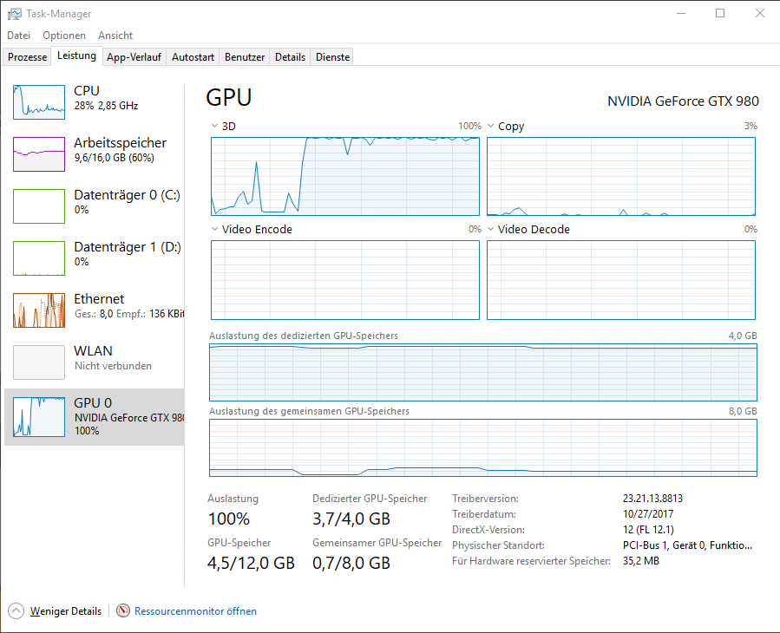Click the shared GPU memory graph
Image resolution: width=780 pixels, height=633 pixels.
483,448
